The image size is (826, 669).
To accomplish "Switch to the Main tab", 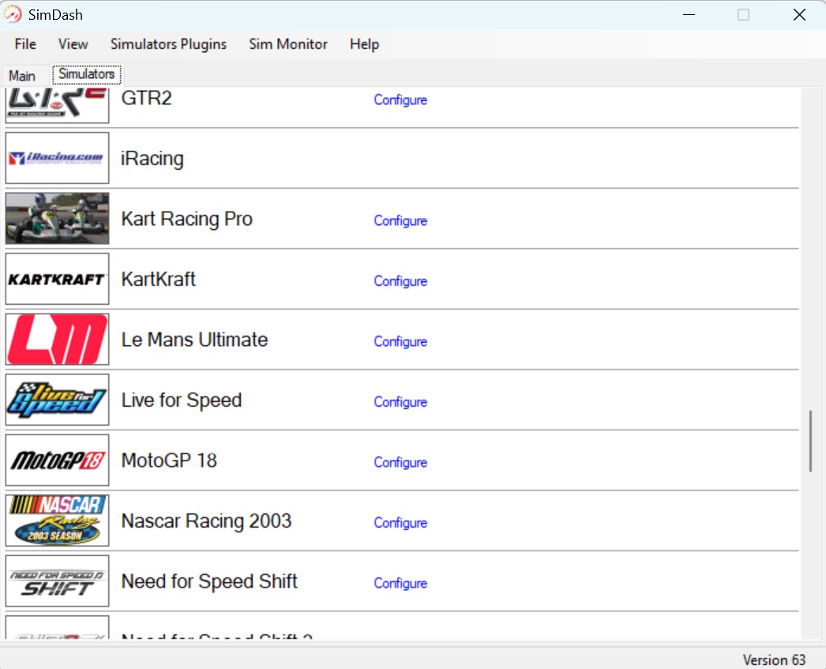I will [x=22, y=76].
